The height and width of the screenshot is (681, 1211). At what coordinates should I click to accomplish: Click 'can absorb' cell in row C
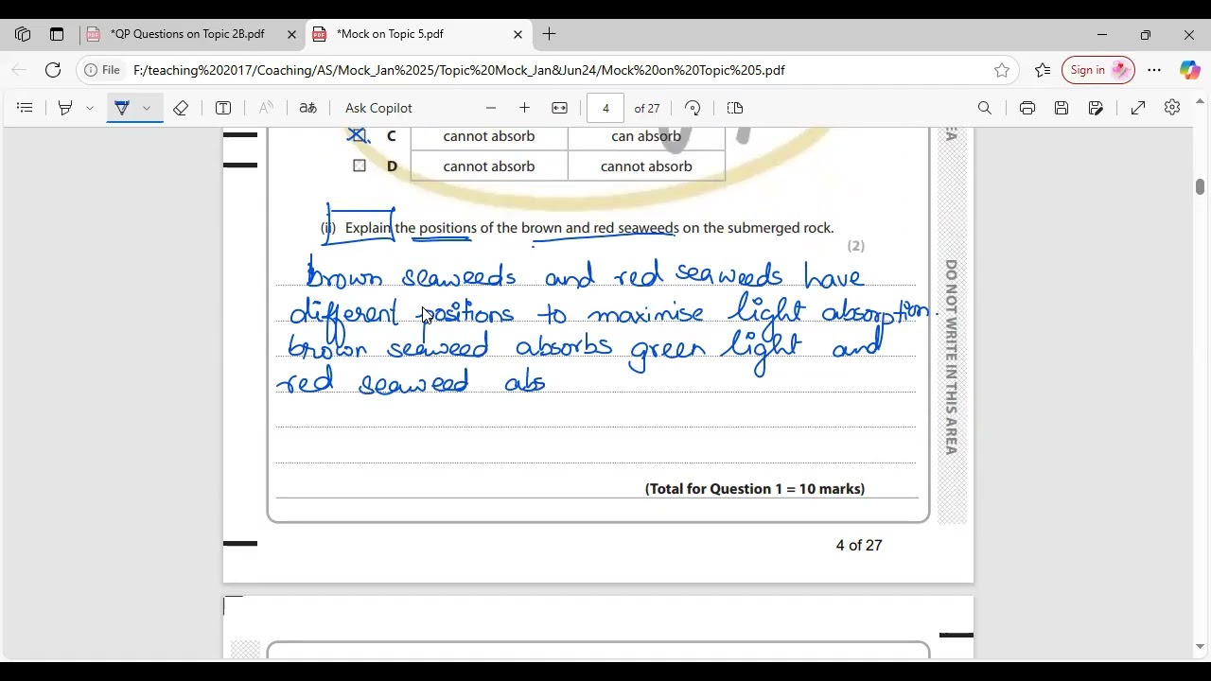(646, 136)
